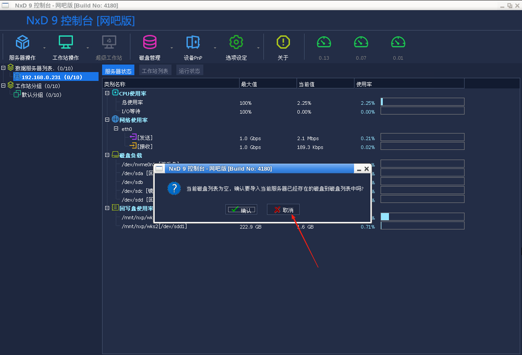Click the 关于 information icon

tap(283, 43)
